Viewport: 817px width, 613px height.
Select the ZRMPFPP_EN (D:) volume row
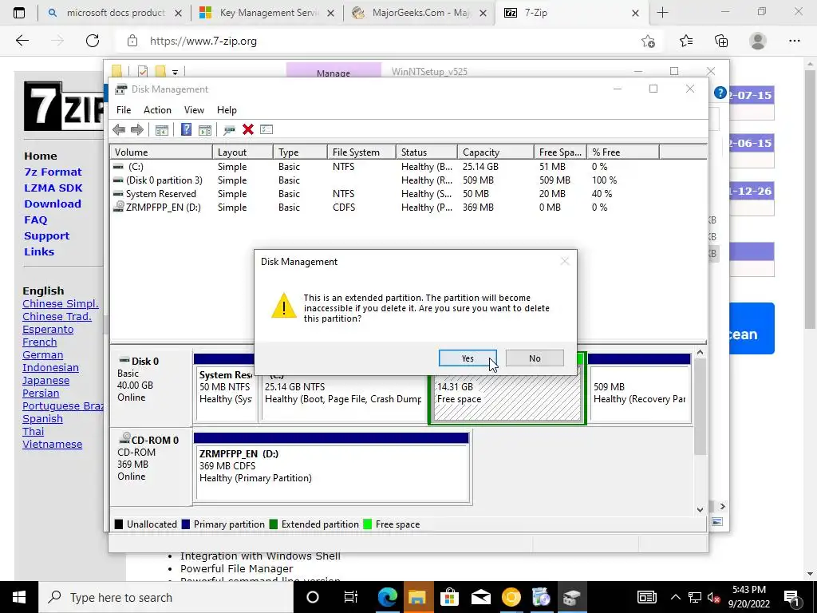[408, 208]
